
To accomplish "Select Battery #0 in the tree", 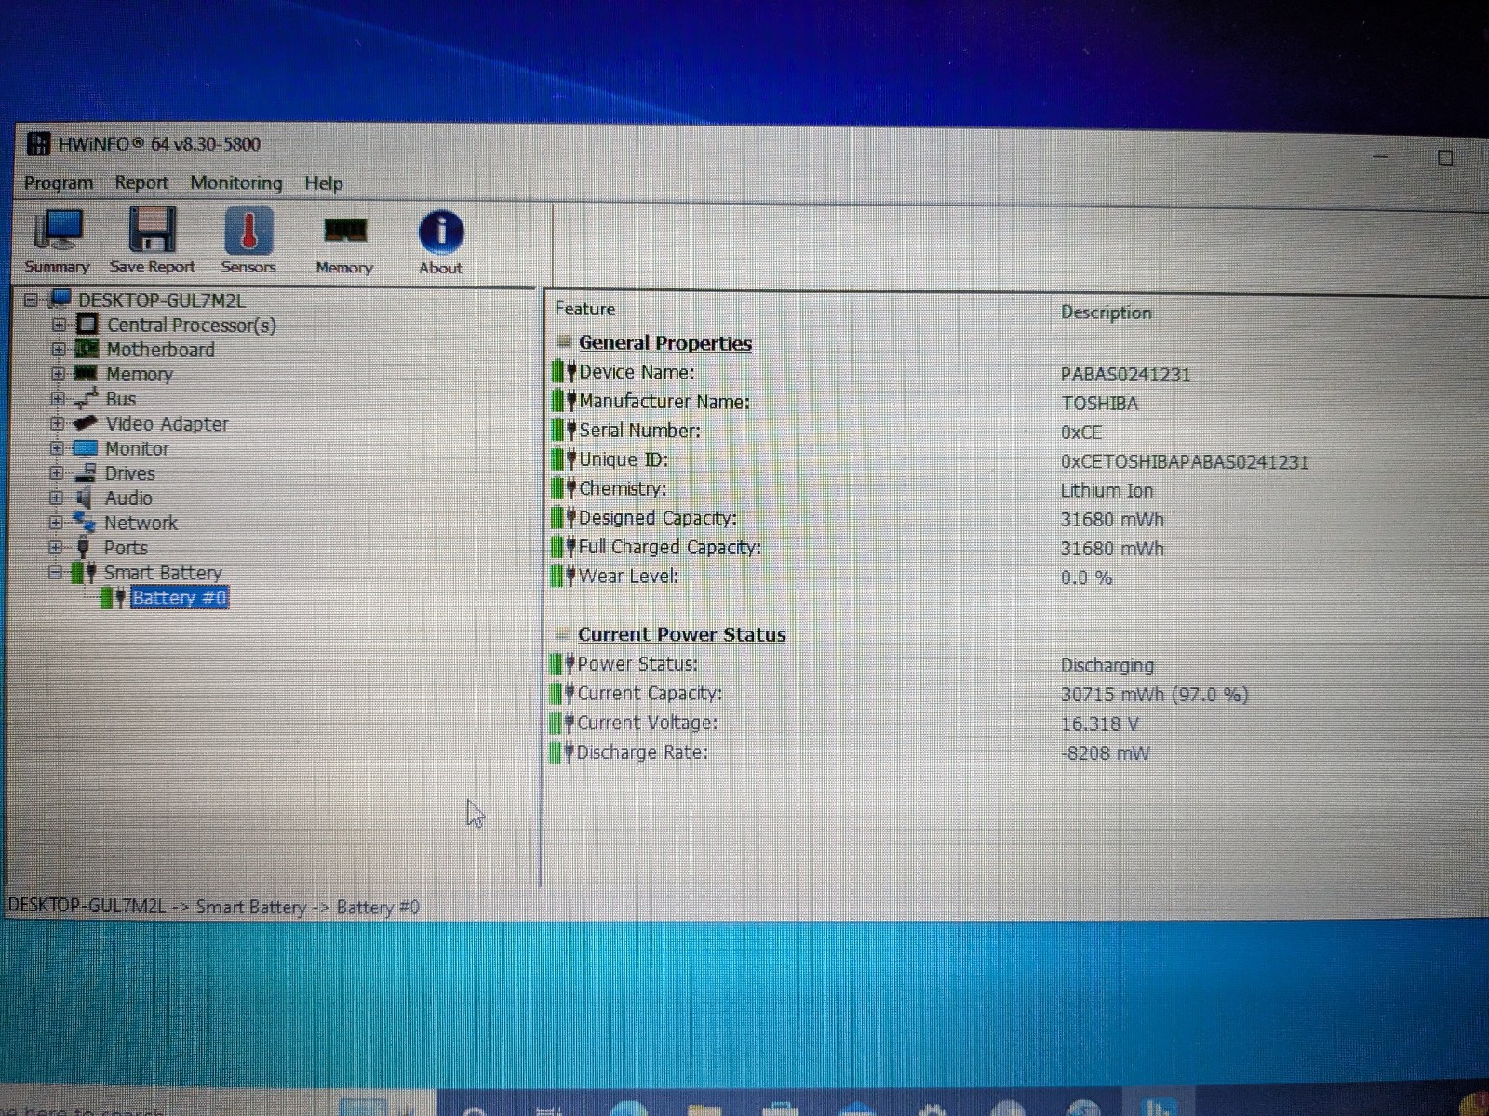I will (x=180, y=597).
